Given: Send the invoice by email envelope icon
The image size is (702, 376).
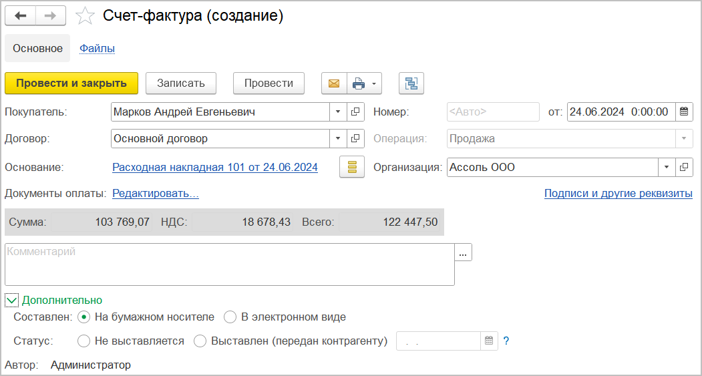Looking at the screenshot, I should point(334,83).
